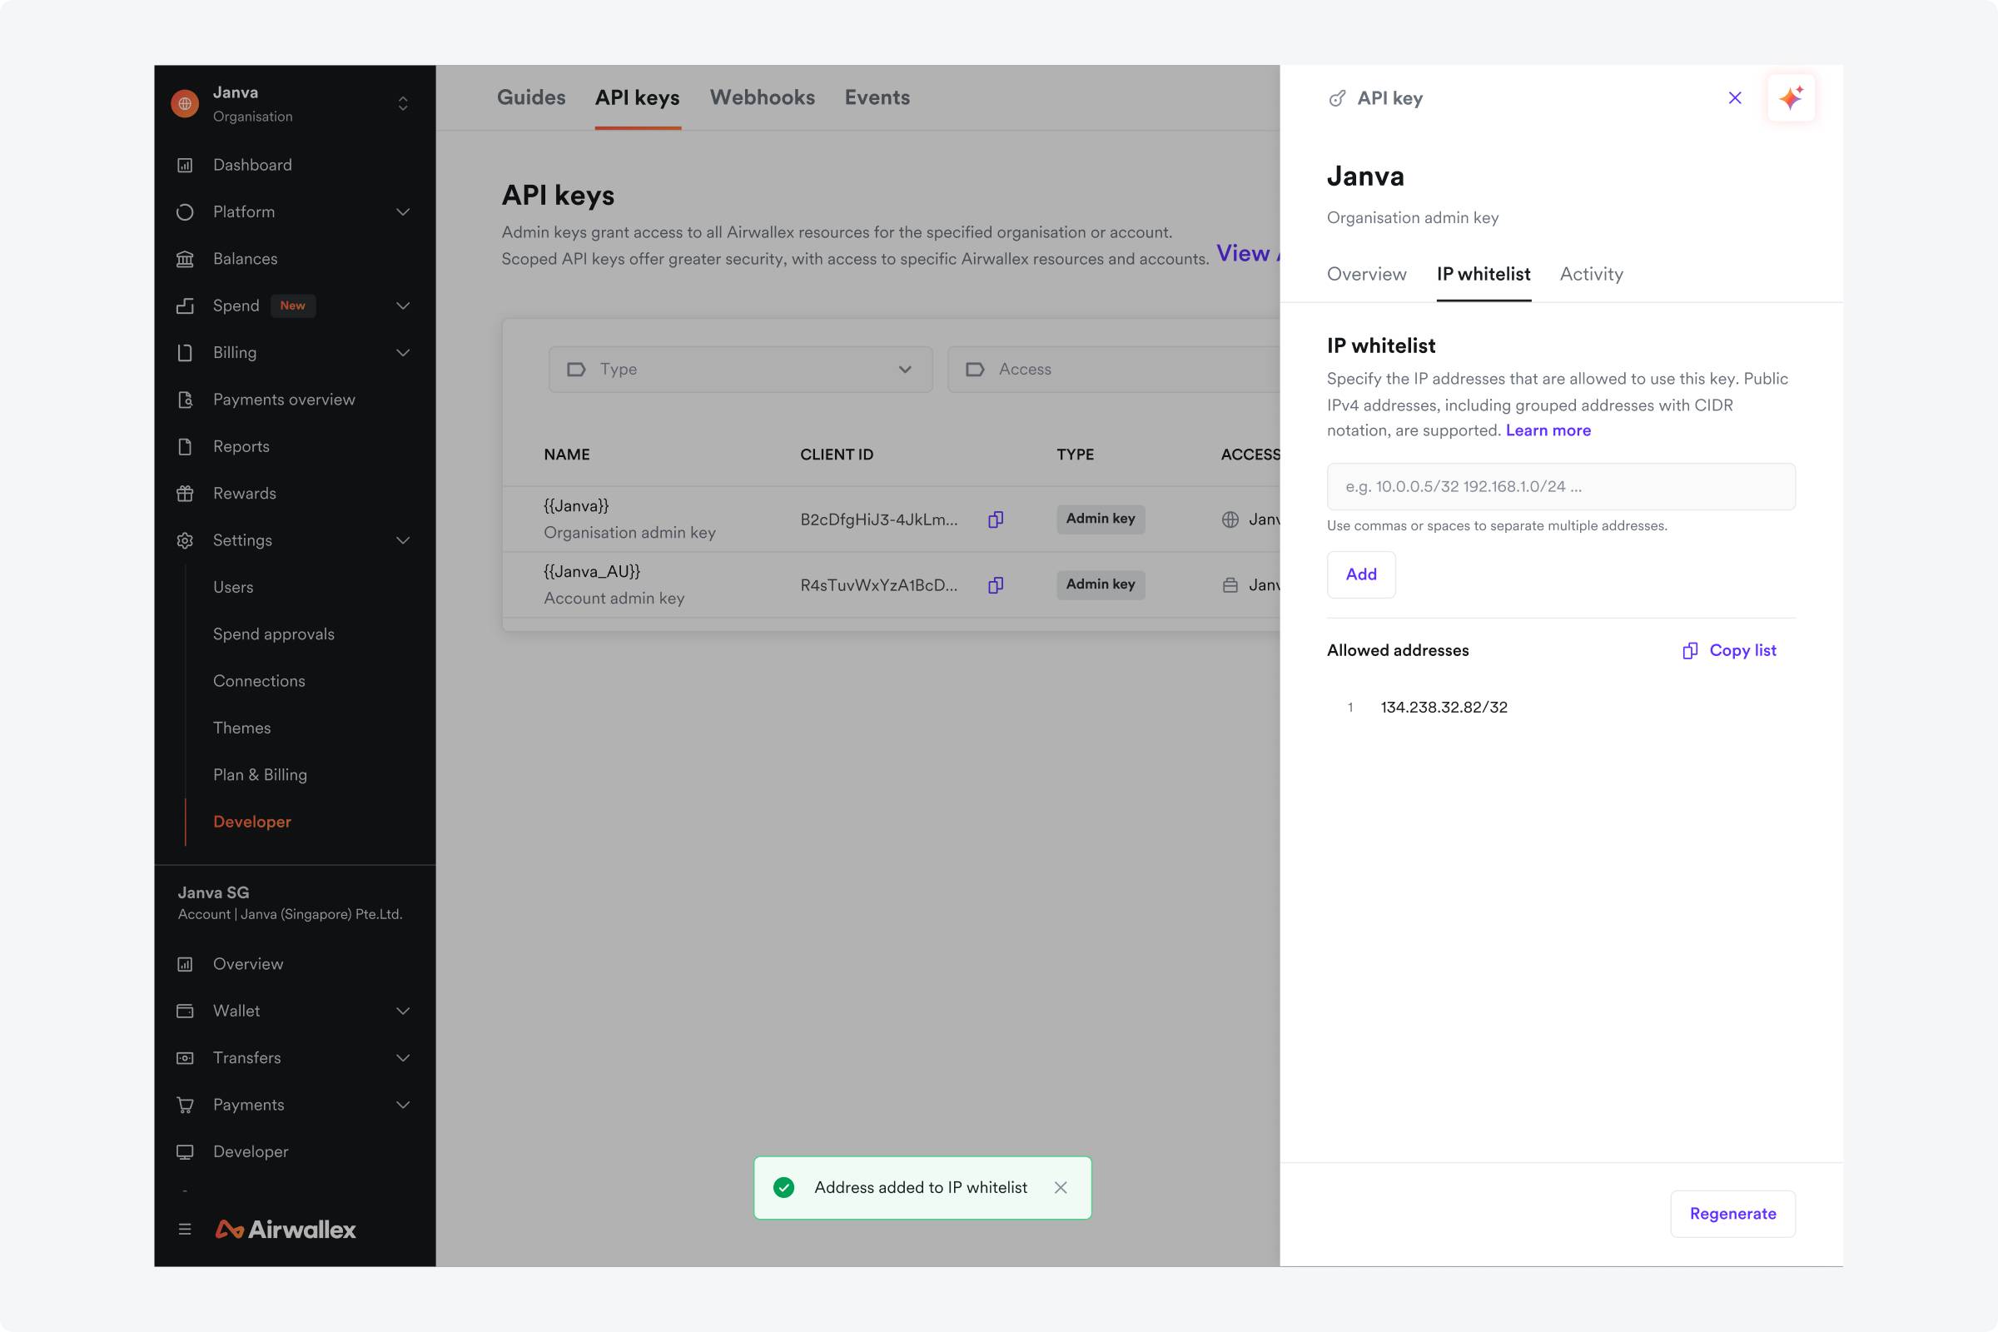Click the AI assistant sparkle icon
The width and height of the screenshot is (1998, 1332).
click(x=1792, y=97)
